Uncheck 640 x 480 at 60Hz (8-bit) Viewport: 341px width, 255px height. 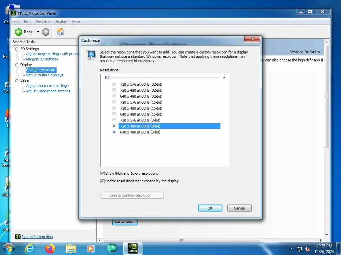(114, 132)
